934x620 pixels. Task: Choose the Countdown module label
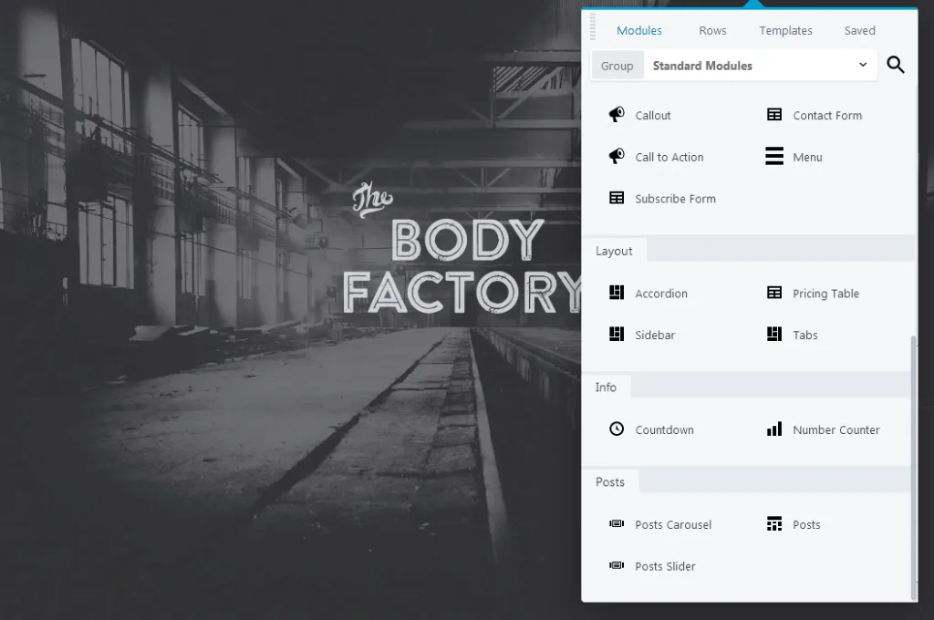click(664, 430)
